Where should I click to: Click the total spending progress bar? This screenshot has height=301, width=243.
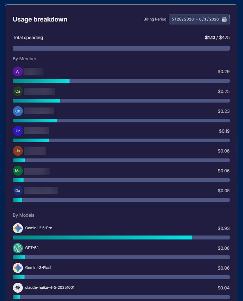point(121,48)
